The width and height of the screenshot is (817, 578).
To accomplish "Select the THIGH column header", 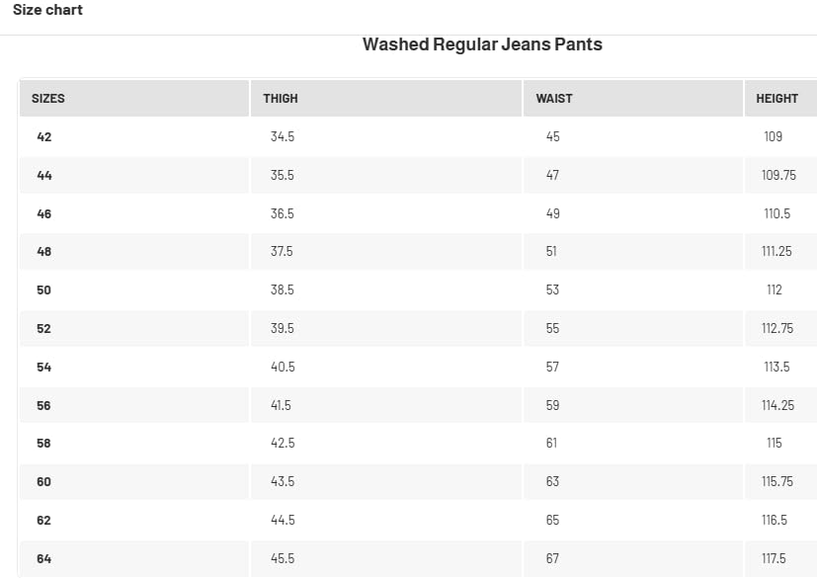I will tap(281, 99).
